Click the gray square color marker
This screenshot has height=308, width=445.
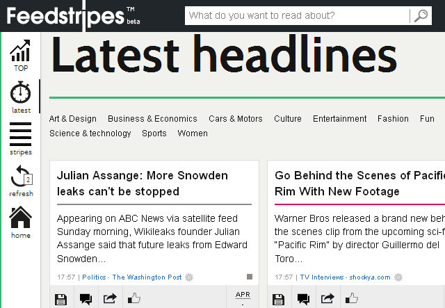point(250,277)
